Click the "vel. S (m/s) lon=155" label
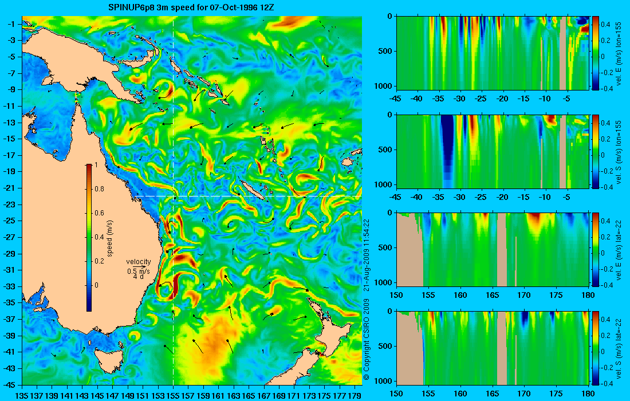The image size is (630, 401). (619, 151)
